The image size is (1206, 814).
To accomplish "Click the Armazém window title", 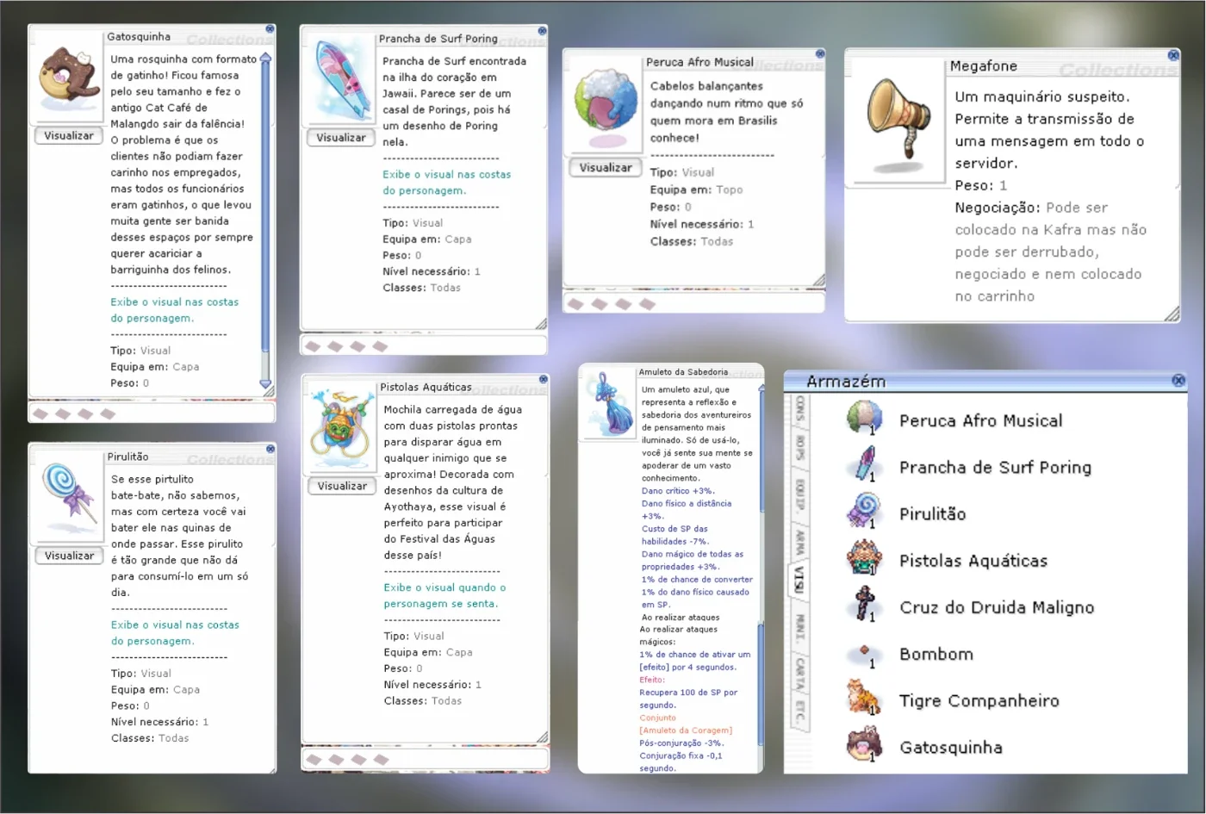I will [x=845, y=381].
